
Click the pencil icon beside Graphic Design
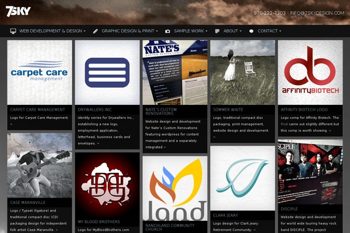pos(95,31)
